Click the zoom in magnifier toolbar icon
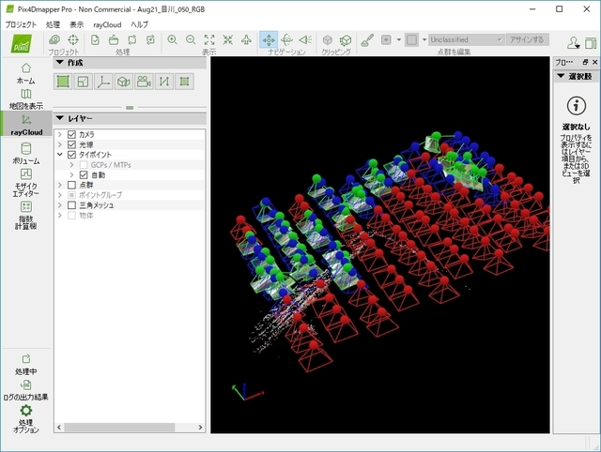The image size is (601, 452). pos(172,39)
